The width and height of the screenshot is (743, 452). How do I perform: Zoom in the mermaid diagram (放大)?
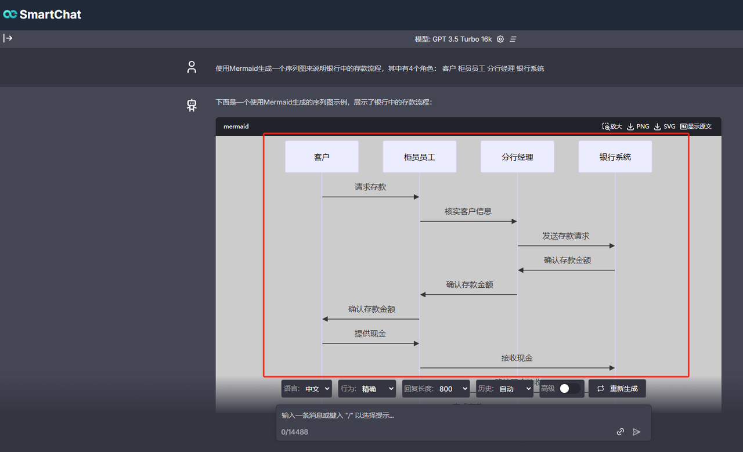[612, 126]
